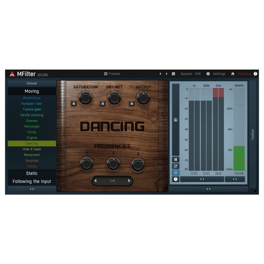Click collapse arrows below meter panel

pyautogui.click(x=209, y=189)
